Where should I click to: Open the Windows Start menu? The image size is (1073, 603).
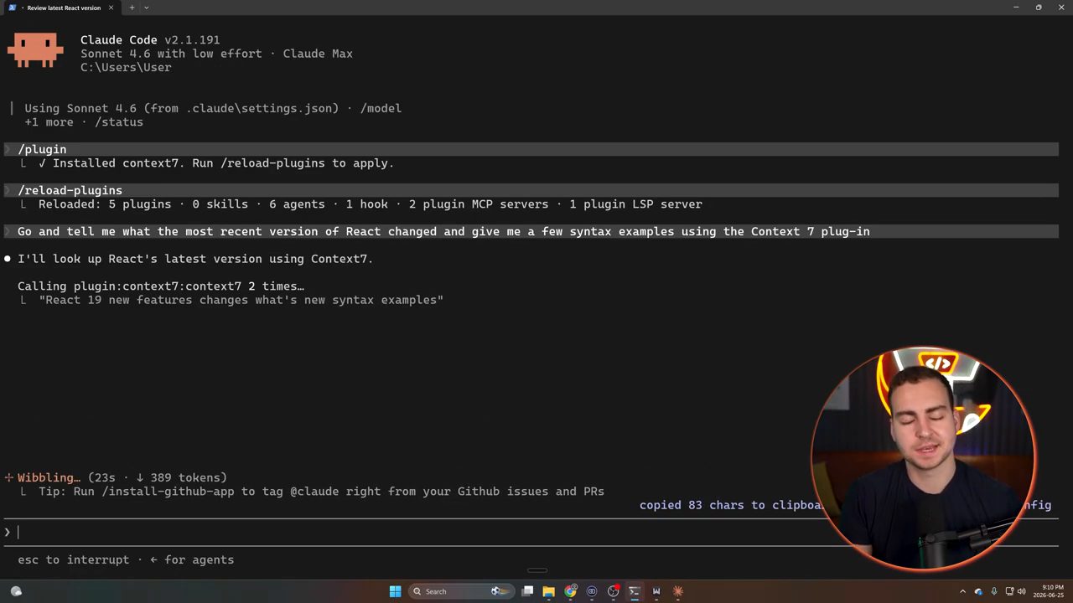pyautogui.click(x=395, y=591)
